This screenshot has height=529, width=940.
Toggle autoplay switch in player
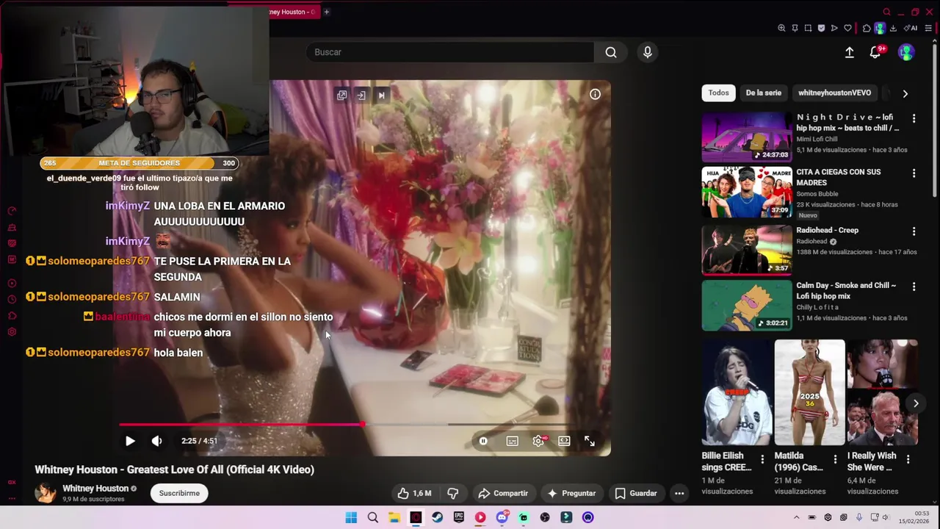click(483, 441)
